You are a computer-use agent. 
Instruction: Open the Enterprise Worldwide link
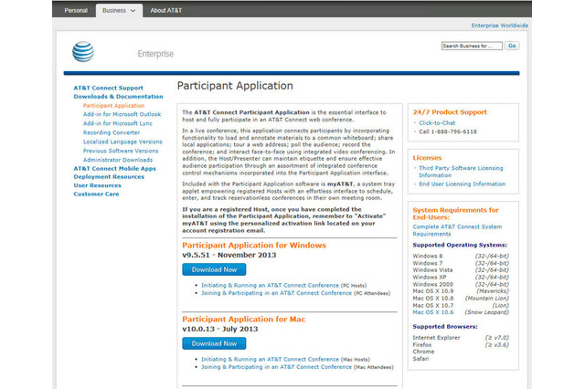click(500, 26)
